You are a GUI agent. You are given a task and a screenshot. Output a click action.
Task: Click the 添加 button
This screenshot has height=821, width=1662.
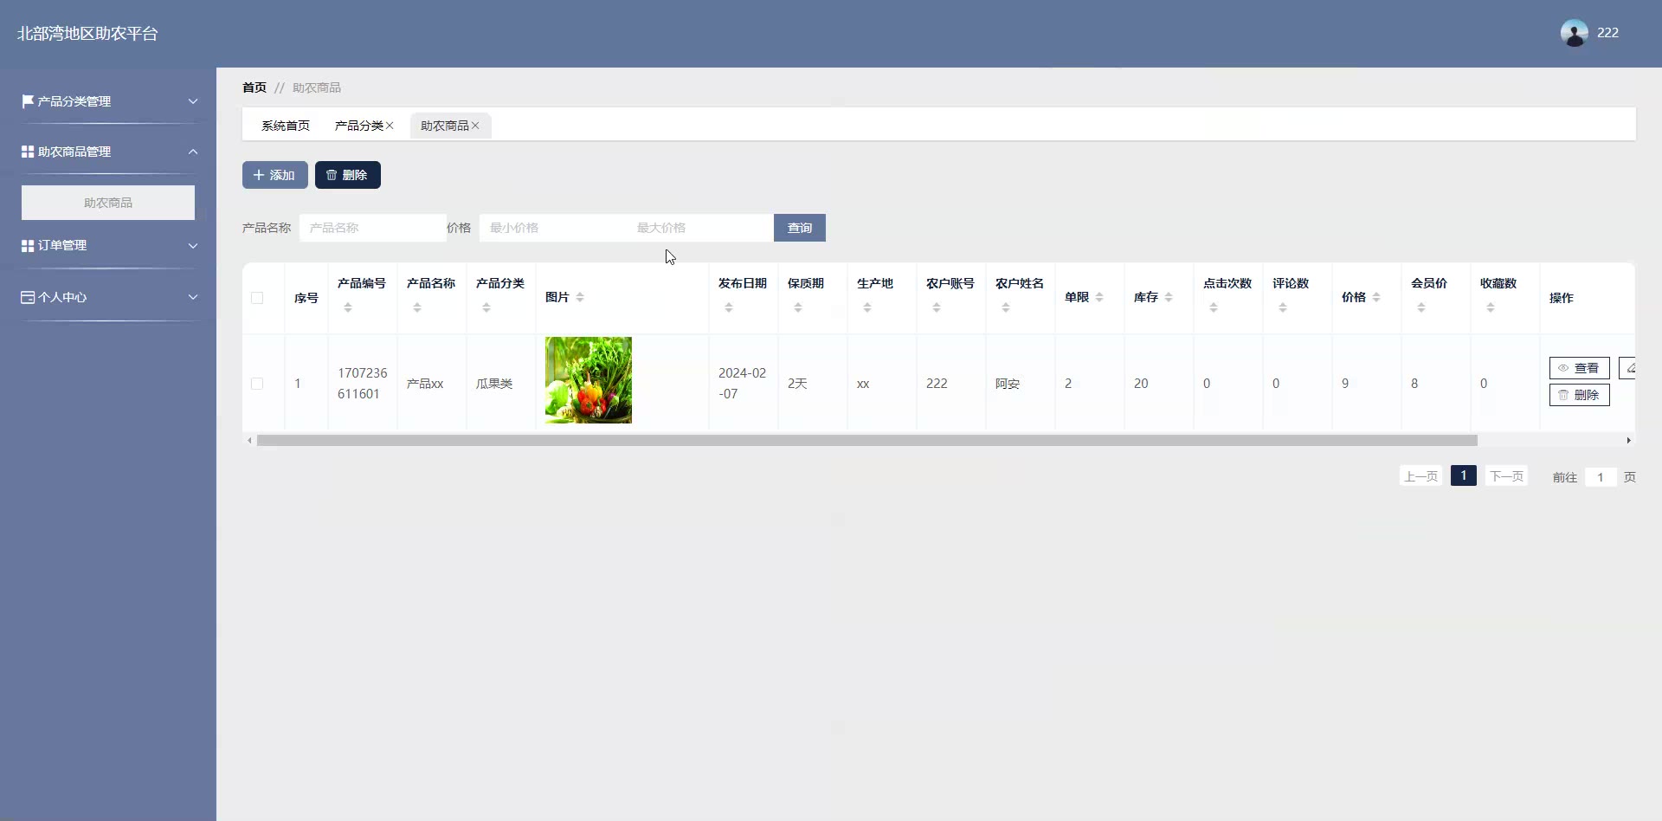[275, 175]
